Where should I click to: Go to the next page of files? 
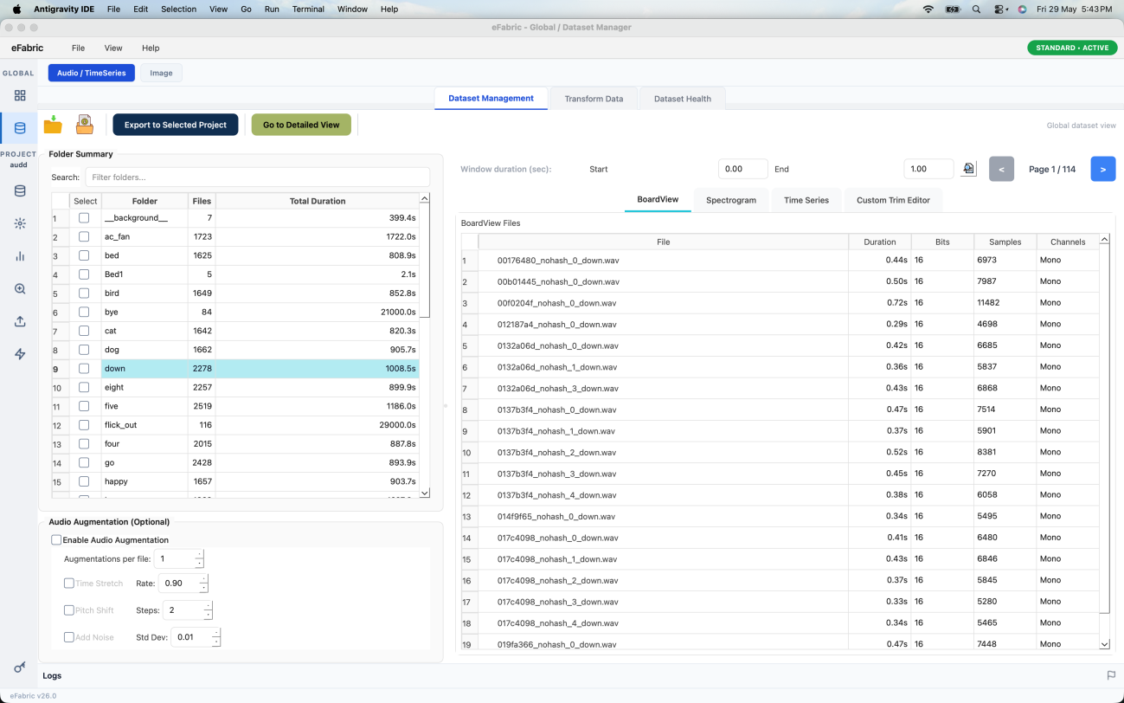(1103, 169)
